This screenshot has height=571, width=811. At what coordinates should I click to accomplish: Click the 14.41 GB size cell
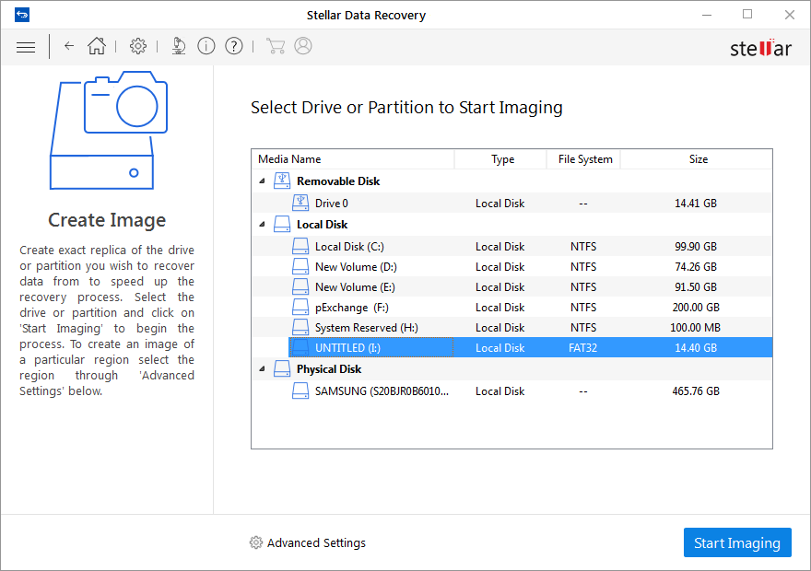[696, 204]
